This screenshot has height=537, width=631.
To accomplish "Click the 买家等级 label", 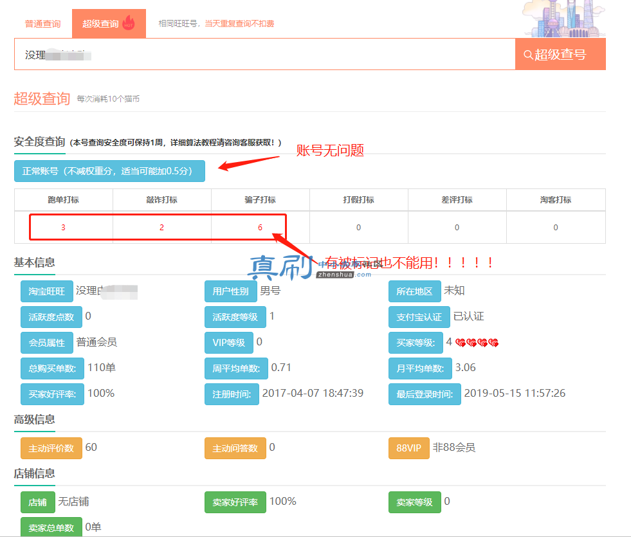I will click(416, 343).
